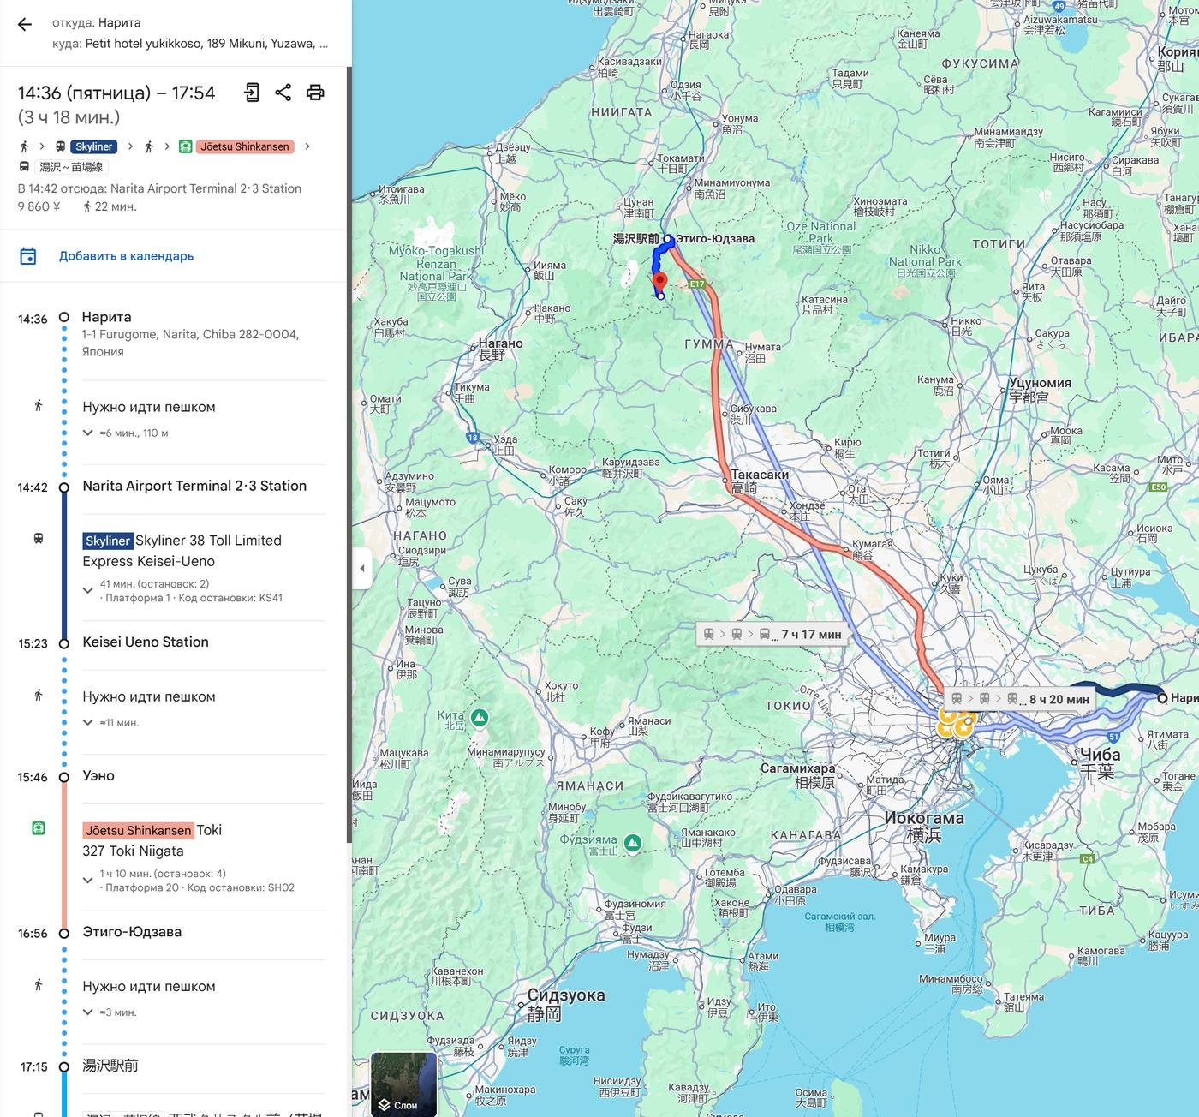This screenshot has width=1199, height=1117.
Task: Click the walking icon beside 6 min step
Action: (x=39, y=405)
